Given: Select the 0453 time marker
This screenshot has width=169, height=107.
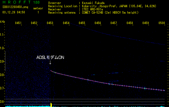Looking at the screenshot, I should coord(50,23).
